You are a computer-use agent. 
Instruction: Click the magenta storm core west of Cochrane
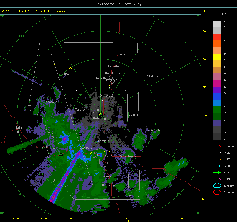[65, 139]
